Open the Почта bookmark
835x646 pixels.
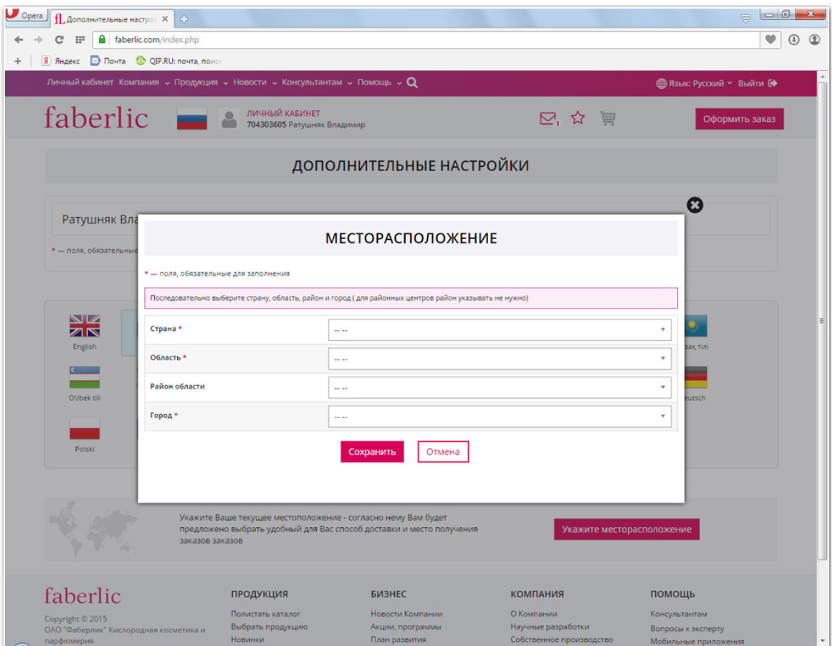pyautogui.click(x=108, y=61)
